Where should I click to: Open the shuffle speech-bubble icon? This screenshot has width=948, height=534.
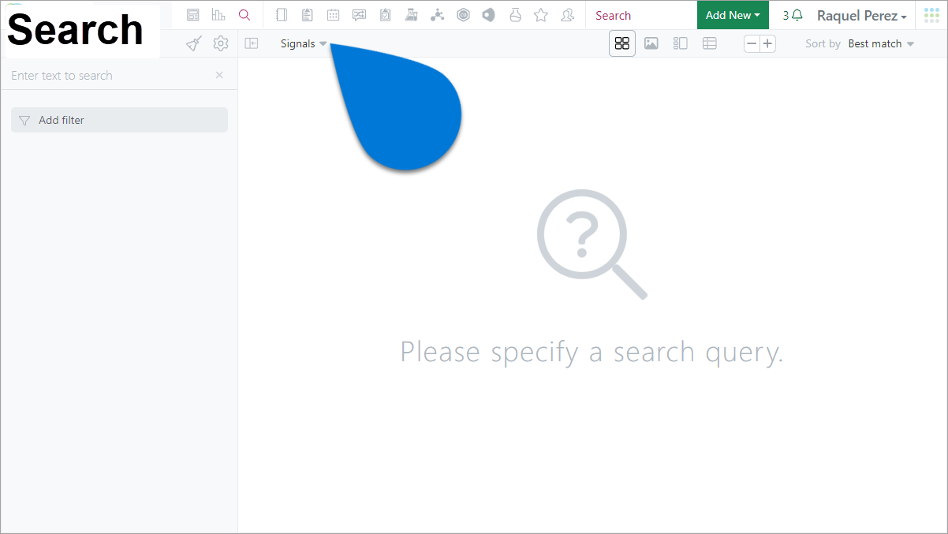tap(360, 15)
